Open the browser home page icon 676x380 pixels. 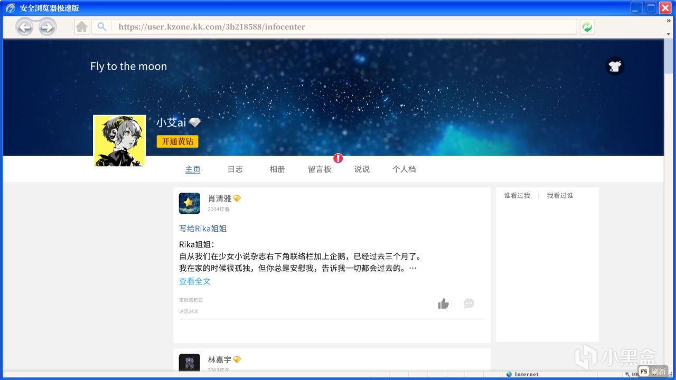pyautogui.click(x=81, y=27)
